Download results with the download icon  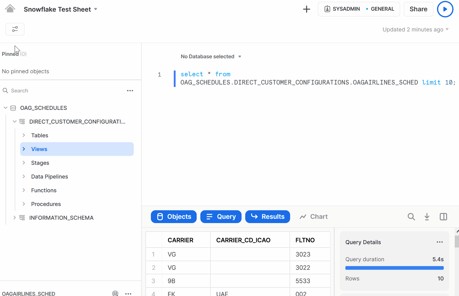[427, 217]
